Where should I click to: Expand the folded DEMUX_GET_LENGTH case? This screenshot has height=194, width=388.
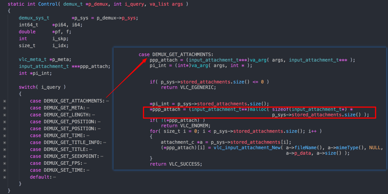(4, 115)
